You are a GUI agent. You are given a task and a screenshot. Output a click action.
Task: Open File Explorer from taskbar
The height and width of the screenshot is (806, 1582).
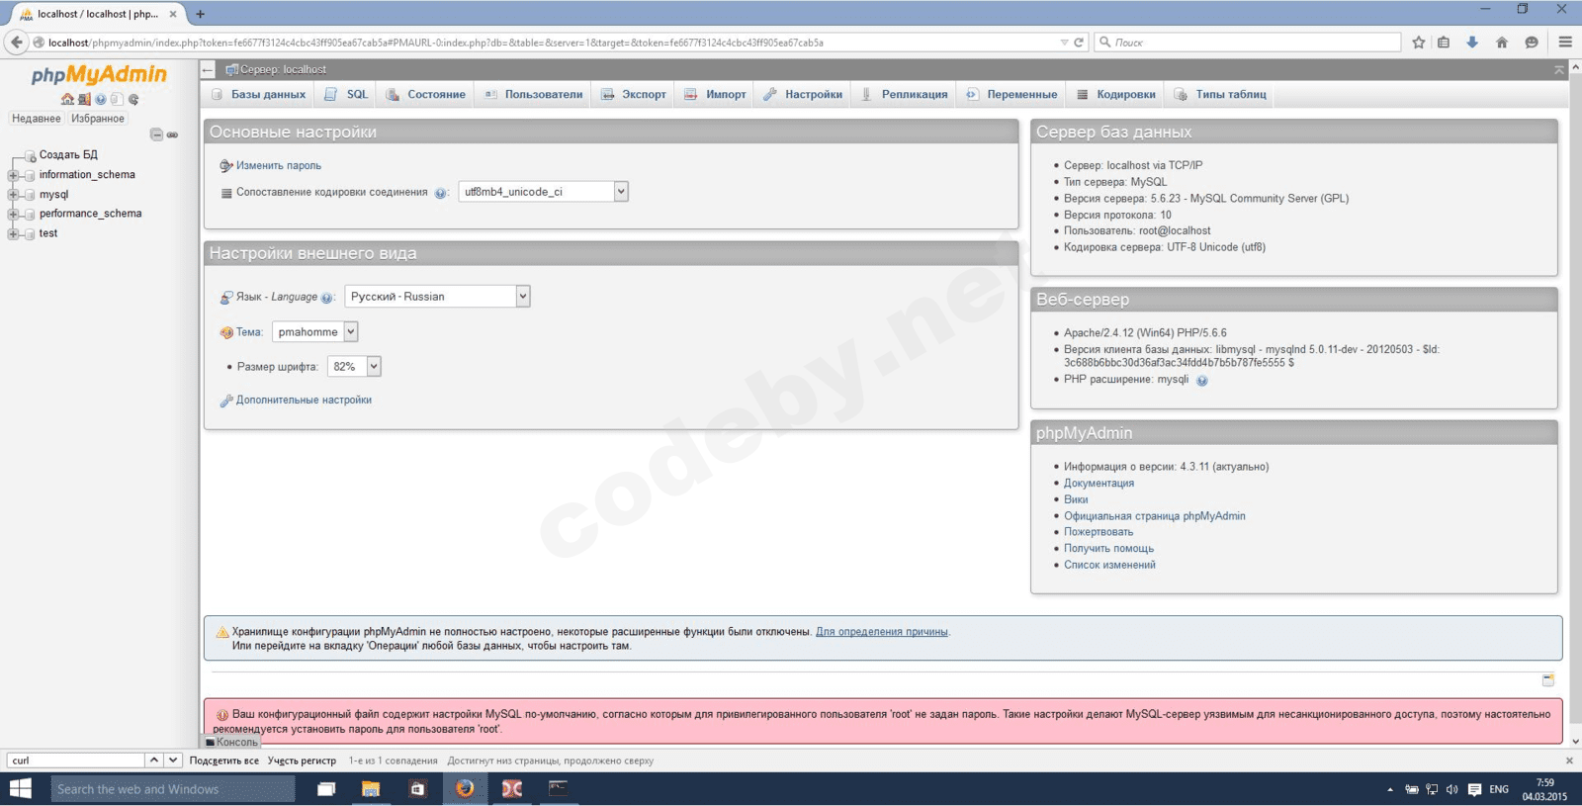[x=371, y=788]
